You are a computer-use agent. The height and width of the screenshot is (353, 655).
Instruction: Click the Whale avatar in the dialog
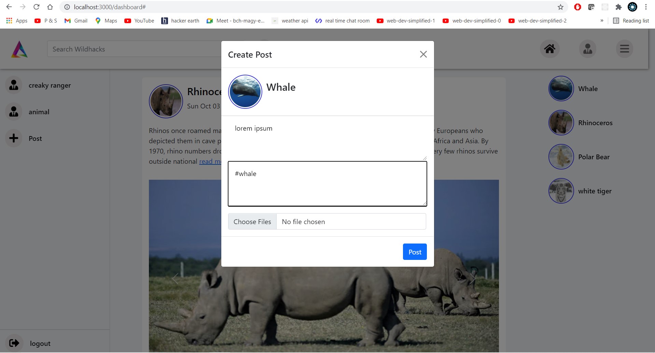coord(245,92)
